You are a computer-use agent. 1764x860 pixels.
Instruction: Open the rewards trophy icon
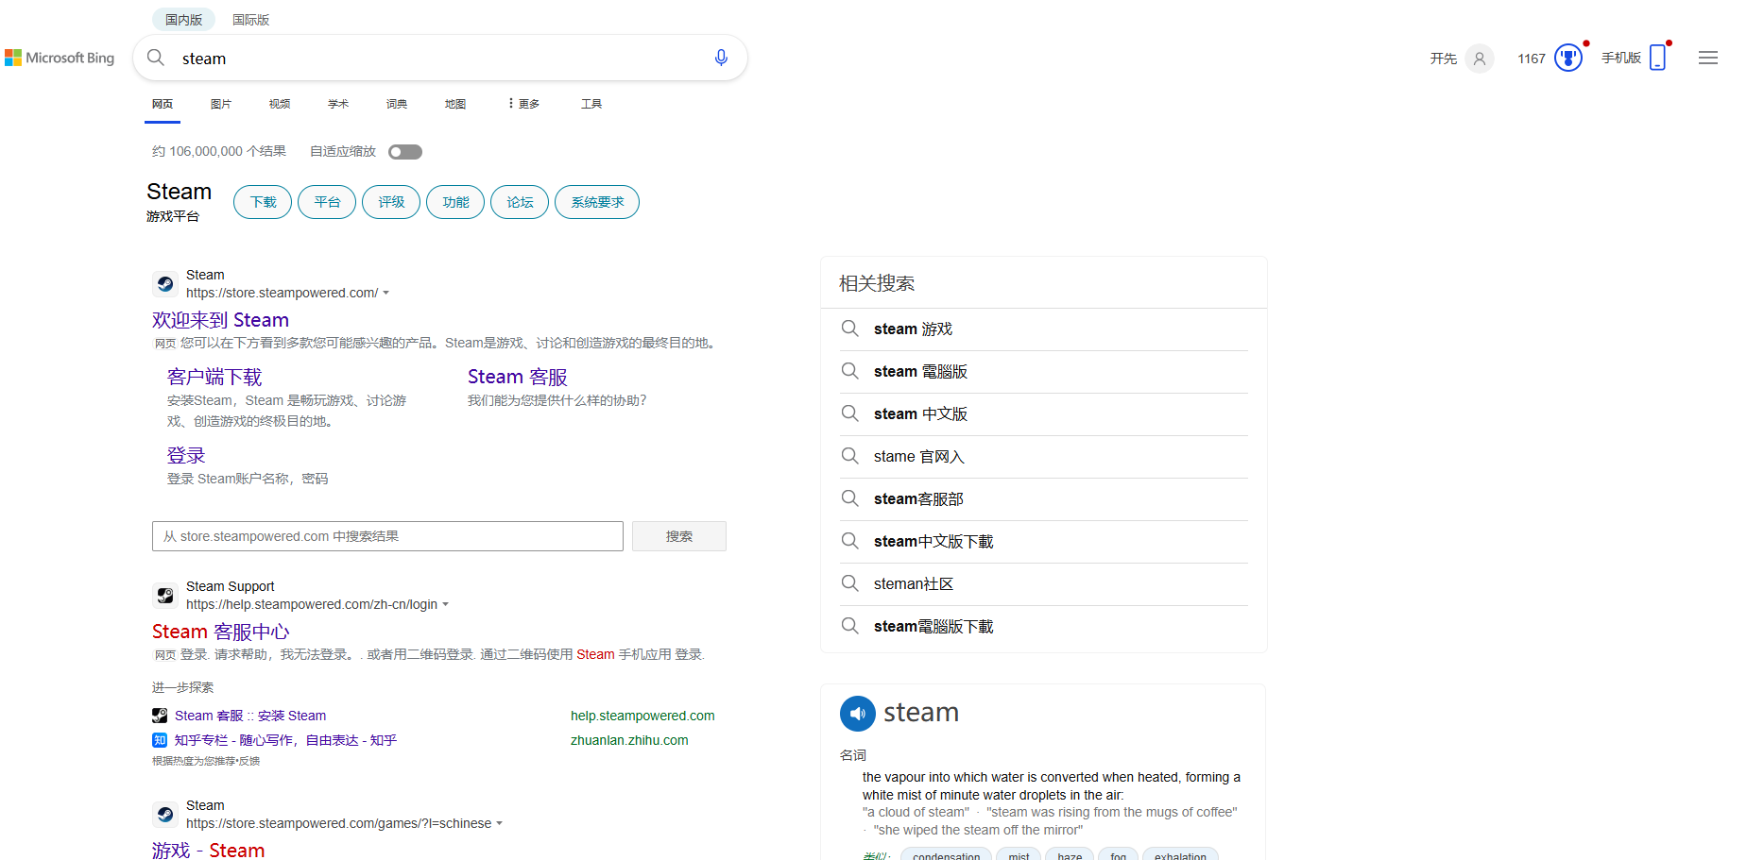click(x=1568, y=58)
